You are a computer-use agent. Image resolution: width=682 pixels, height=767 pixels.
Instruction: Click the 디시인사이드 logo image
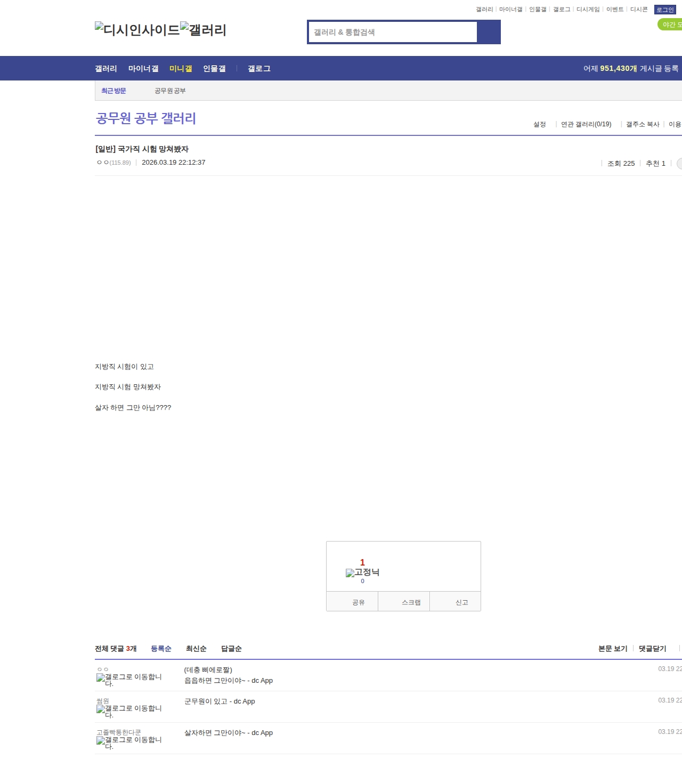click(137, 30)
